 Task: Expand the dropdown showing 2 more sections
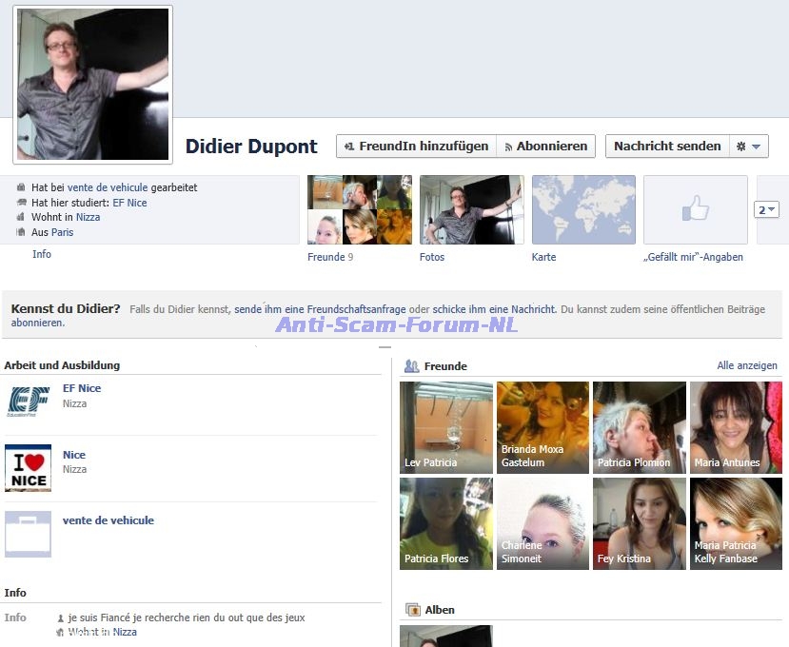tap(767, 209)
